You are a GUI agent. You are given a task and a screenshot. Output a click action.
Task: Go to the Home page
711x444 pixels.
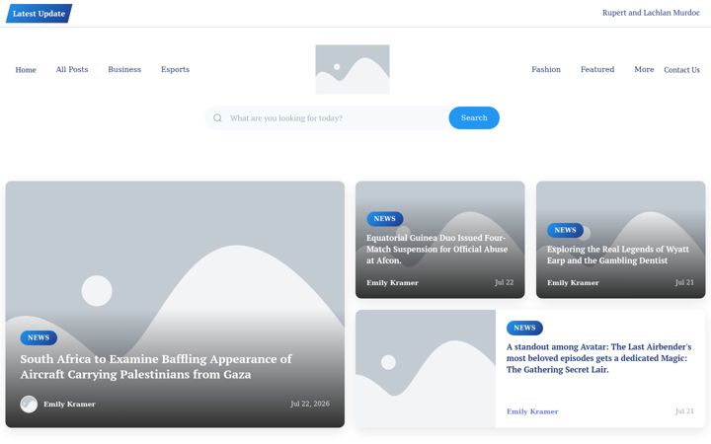pos(26,70)
